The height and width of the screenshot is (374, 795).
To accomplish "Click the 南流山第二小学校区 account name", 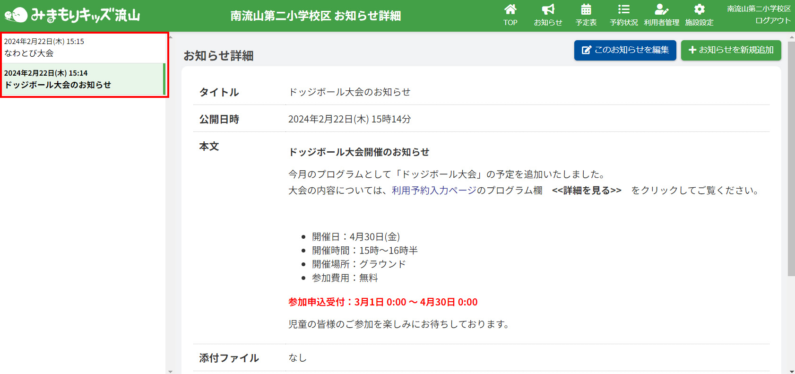I will 759,9.
